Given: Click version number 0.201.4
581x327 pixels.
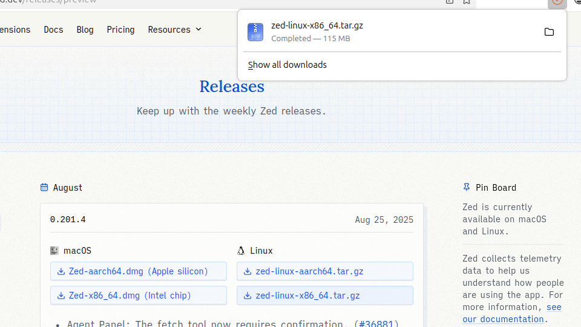Looking at the screenshot, I should 68,219.
